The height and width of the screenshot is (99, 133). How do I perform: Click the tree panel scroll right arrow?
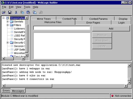[x=23, y=59]
